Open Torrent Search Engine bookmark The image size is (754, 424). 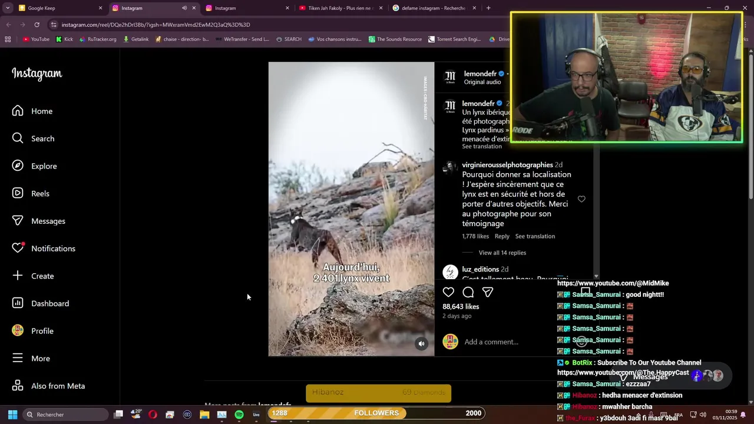[x=454, y=39]
